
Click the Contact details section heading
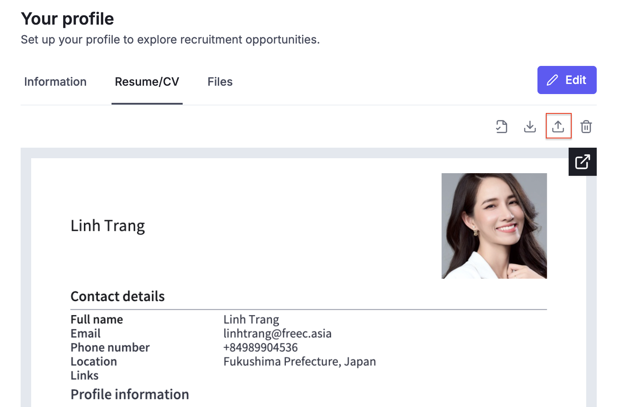point(118,297)
